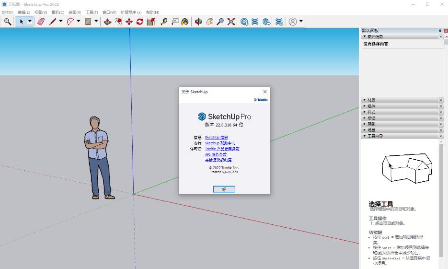Open the API 服务条款 link
The width and height of the screenshot is (448, 269).
coord(216,154)
